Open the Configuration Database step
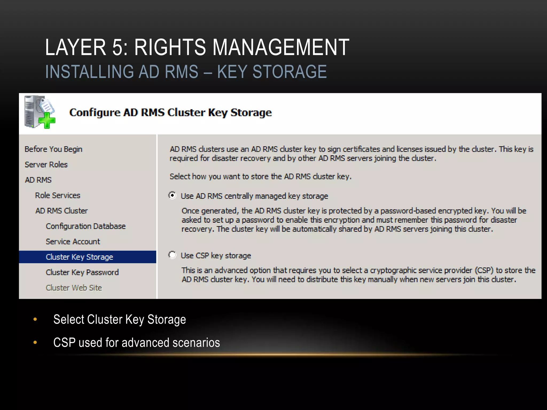547x410 pixels. (x=86, y=226)
